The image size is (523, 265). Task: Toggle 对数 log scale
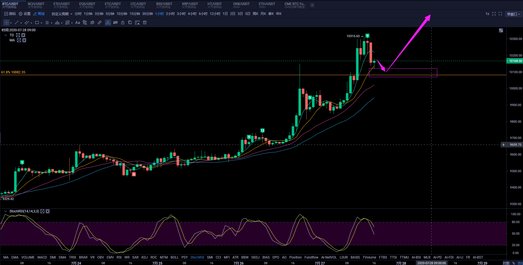coord(506,263)
